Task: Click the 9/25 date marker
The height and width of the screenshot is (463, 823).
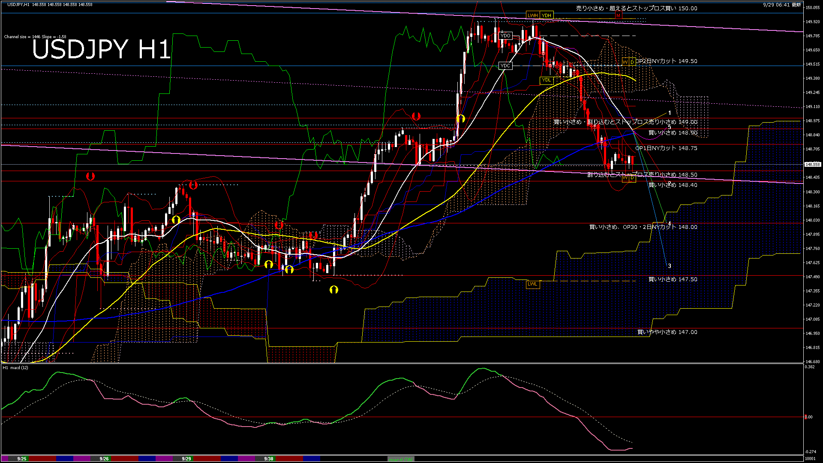Action: (21, 459)
